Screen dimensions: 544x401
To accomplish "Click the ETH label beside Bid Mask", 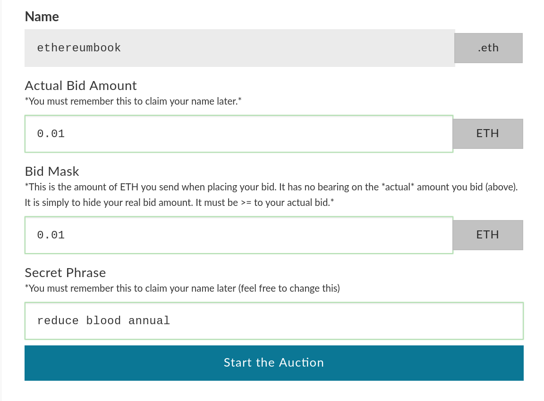I will [488, 235].
